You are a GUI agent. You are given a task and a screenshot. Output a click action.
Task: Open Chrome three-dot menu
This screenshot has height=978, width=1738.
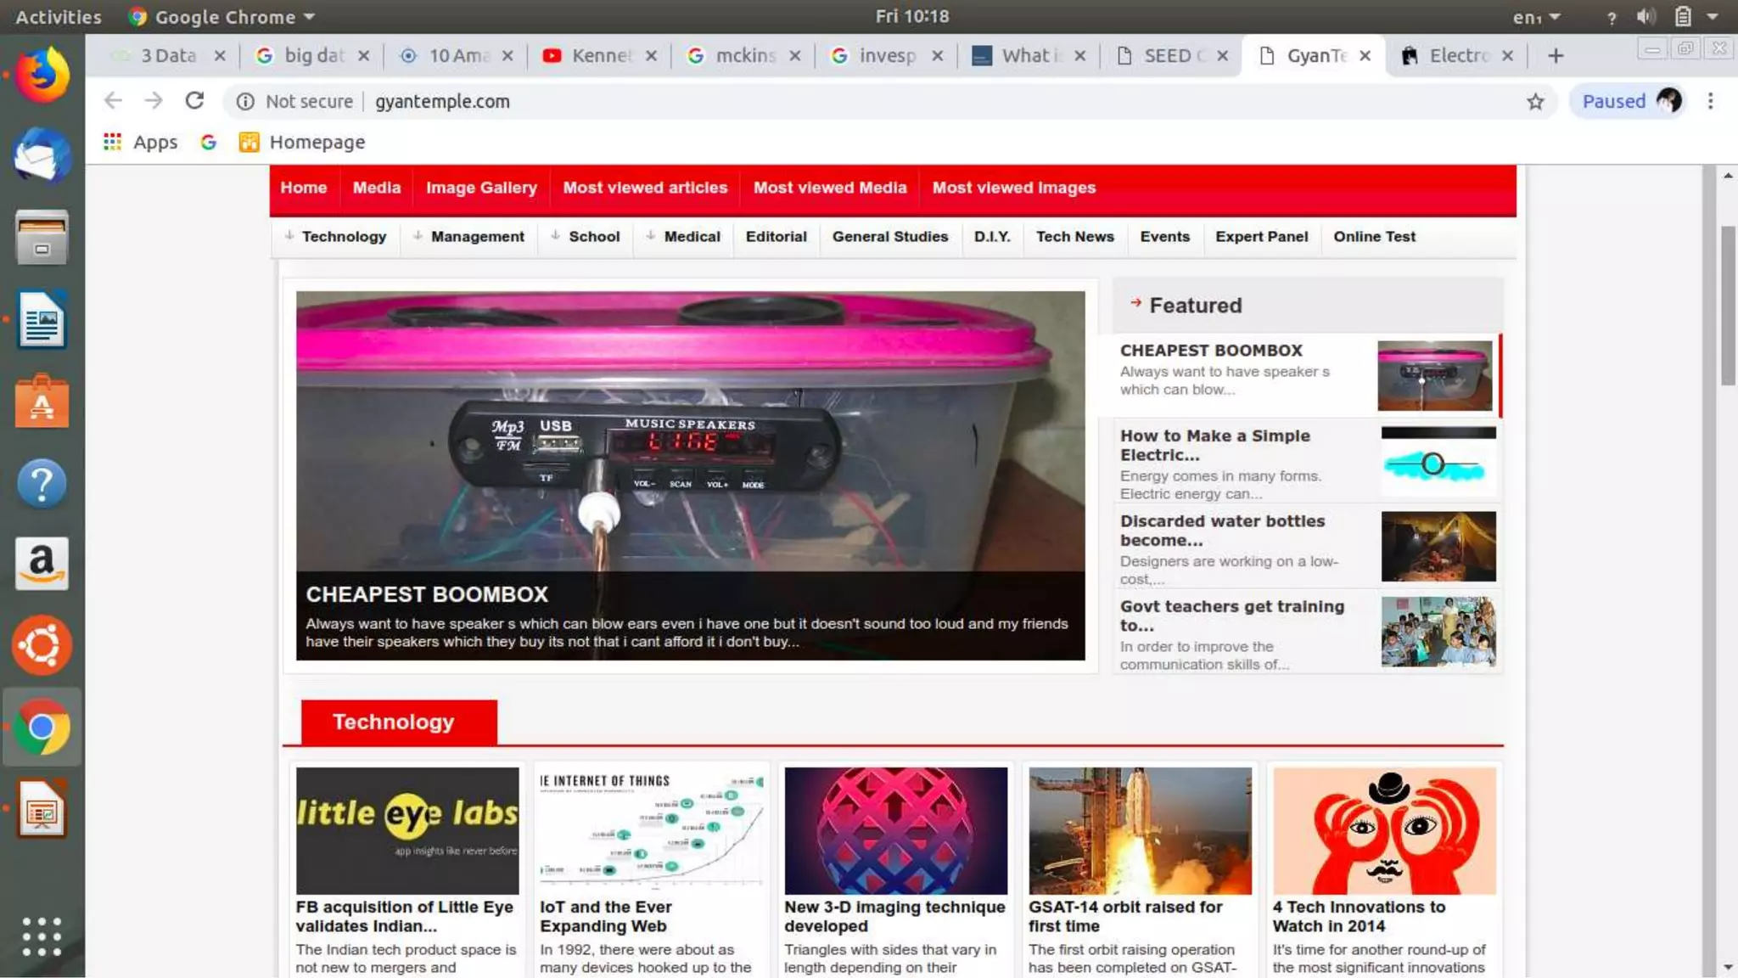click(x=1710, y=101)
